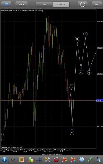Select the yellow ruler frame tool
Viewport: 103px width, 164px height.
(x=22, y=160)
